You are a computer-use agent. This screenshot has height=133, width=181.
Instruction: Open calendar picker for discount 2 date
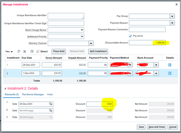[50, 110]
